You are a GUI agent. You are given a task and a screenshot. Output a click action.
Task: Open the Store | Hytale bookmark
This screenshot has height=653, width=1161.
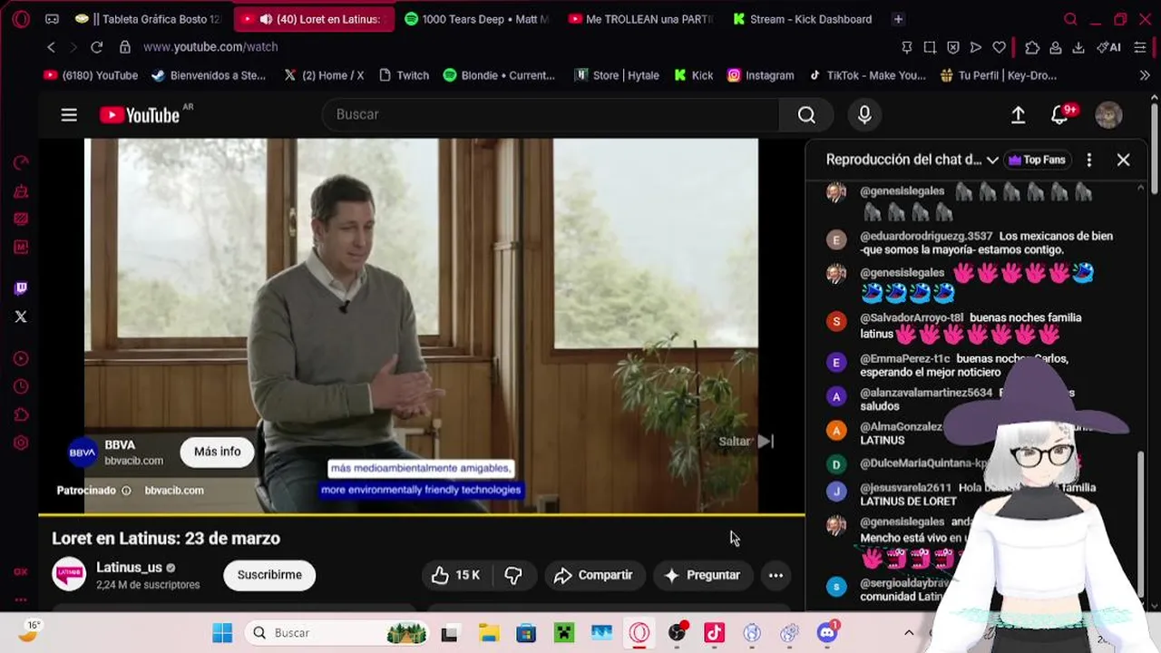[x=617, y=75]
